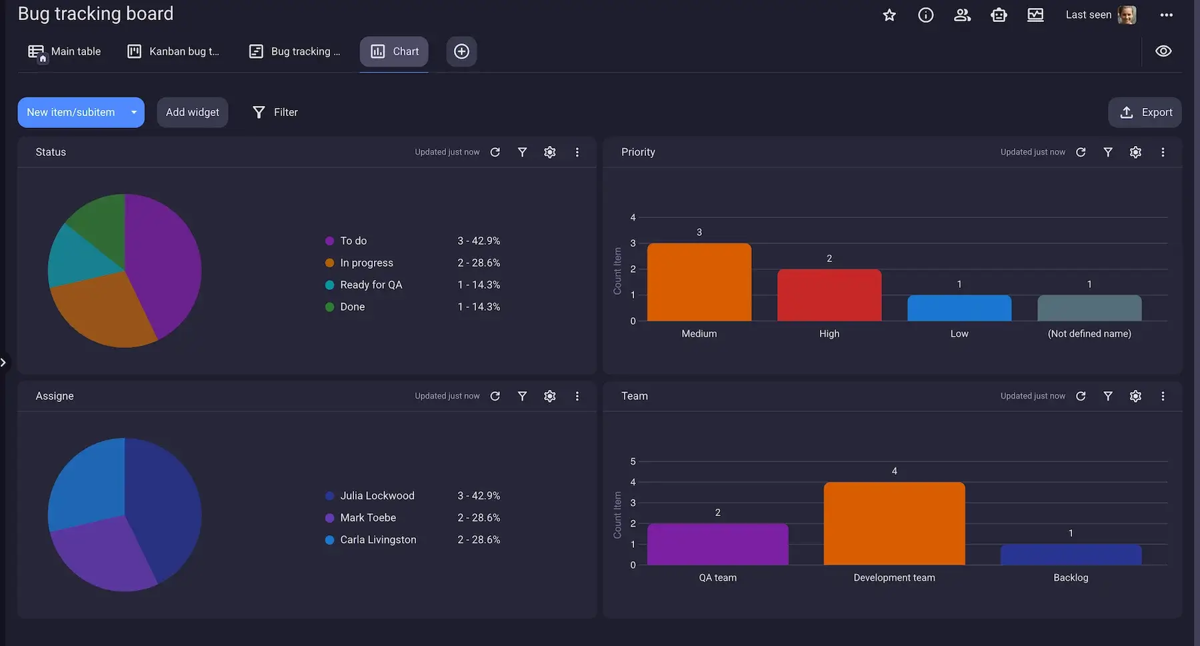Click the Priority widget title
This screenshot has height=646, width=1200.
coord(638,152)
